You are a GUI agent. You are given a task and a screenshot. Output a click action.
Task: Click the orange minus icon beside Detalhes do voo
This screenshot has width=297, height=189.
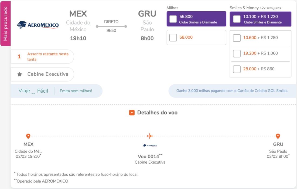pos(132,113)
